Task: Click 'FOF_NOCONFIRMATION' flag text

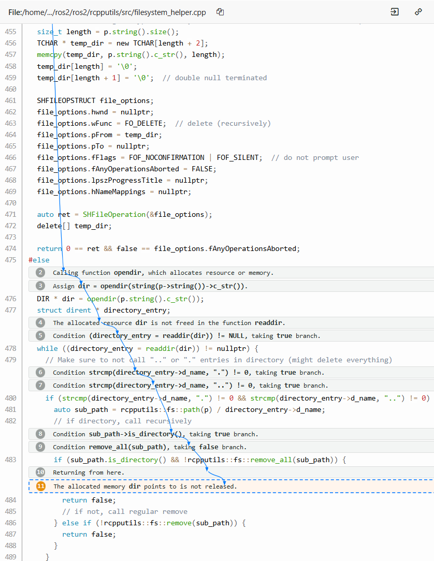Action: click(167, 157)
